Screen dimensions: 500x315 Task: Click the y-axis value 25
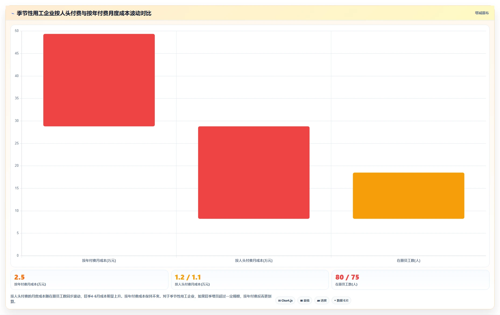pyautogui.click(x=17, y=143)
